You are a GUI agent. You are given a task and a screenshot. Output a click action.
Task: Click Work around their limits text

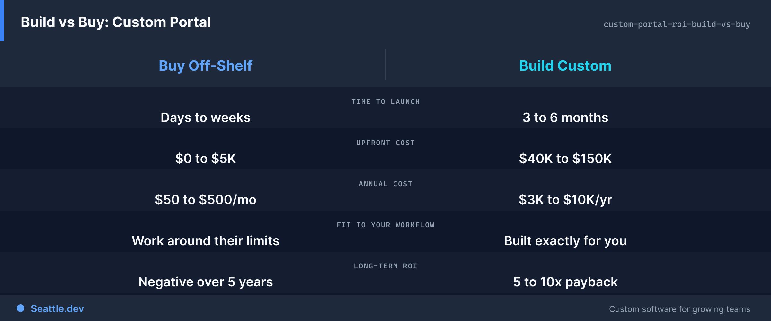click(206, 241)
